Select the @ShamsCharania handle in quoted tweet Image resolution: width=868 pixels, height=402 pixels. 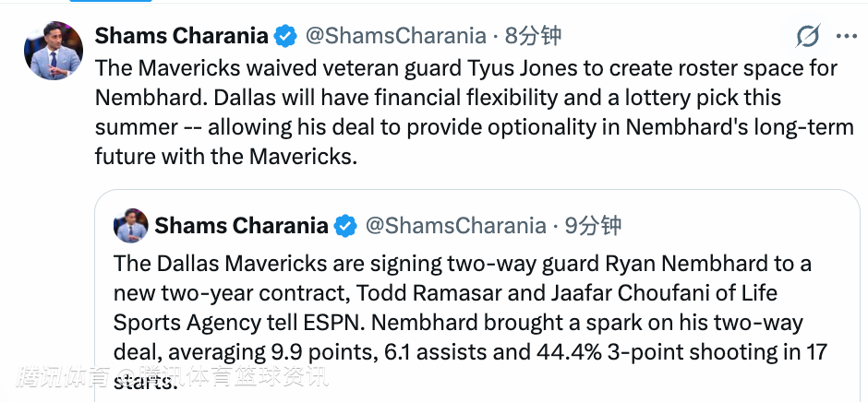pyautogui.click(x=455, y=225)
